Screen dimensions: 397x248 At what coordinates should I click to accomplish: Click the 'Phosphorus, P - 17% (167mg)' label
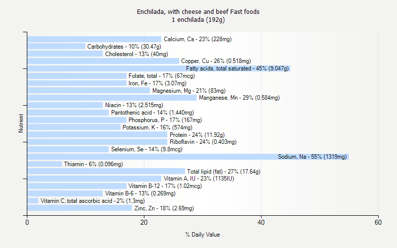(165, 120)
